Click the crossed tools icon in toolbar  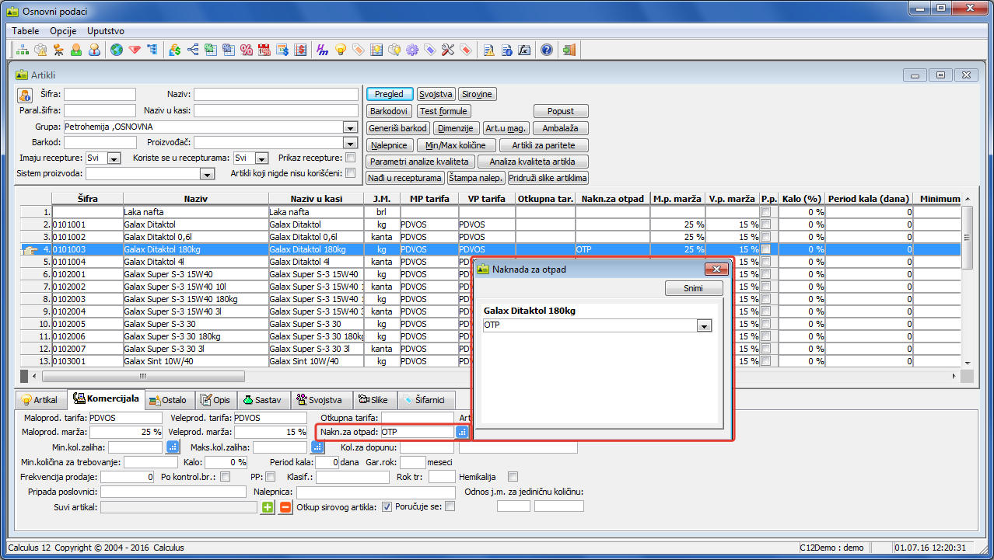point(447,50)
